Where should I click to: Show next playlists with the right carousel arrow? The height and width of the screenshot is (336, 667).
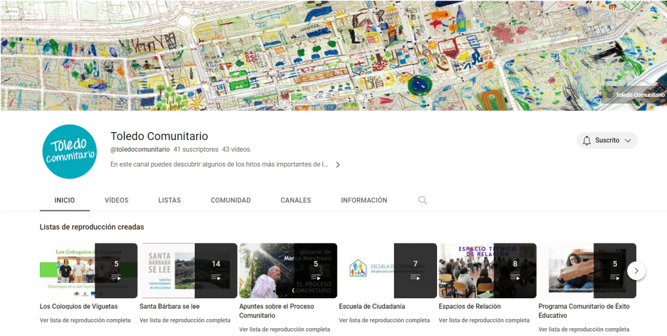[x=636, y=270]
